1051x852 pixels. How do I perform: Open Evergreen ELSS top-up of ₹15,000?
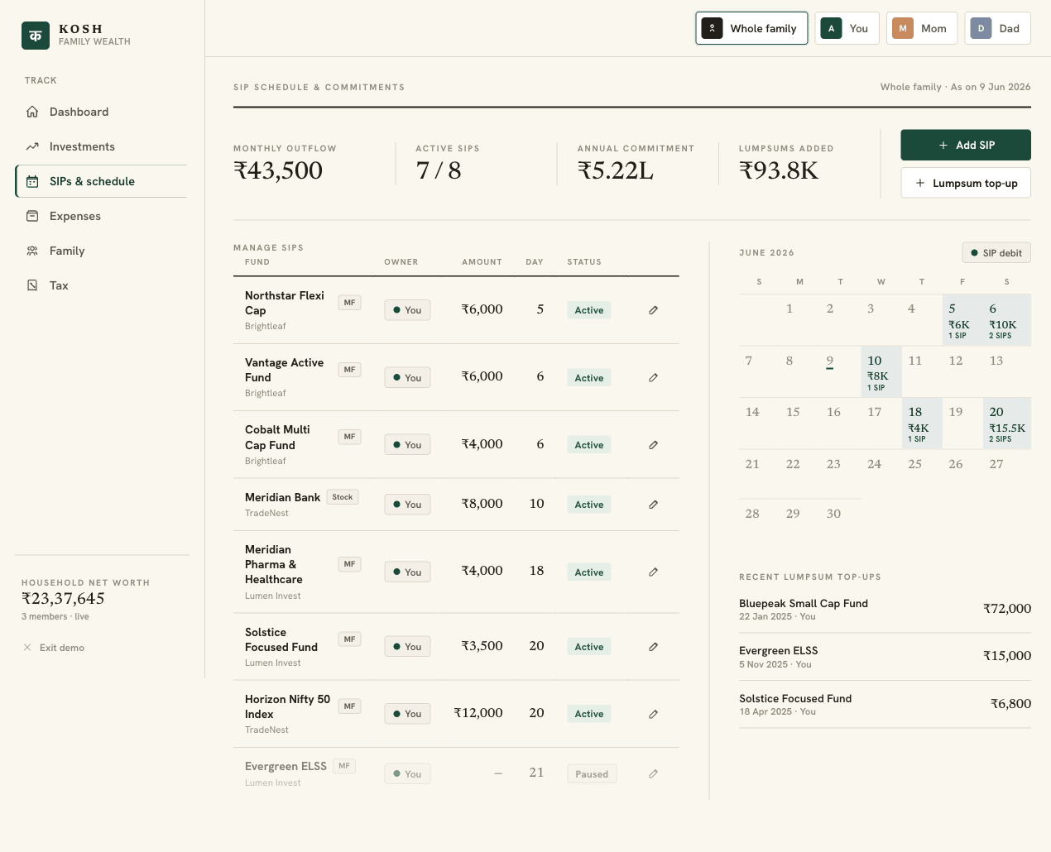coord(885,657)
